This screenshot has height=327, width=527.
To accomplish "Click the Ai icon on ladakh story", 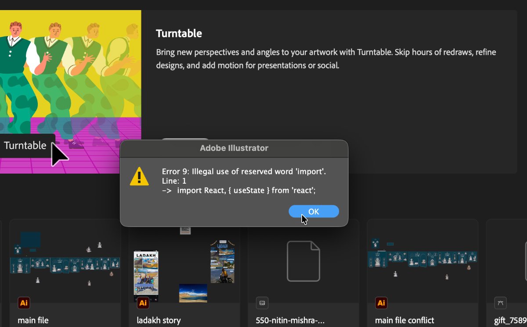I will point(143,303).
